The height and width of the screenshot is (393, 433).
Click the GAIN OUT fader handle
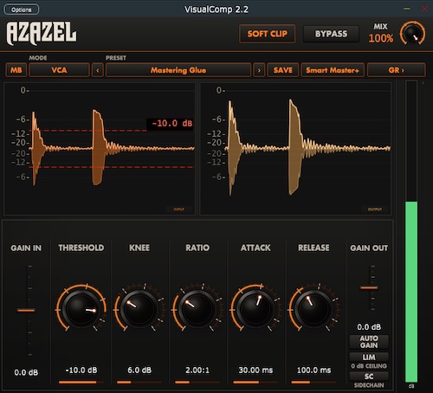369,287
